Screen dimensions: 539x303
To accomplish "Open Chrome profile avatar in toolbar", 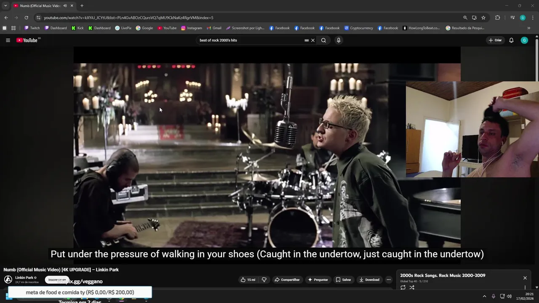I will pyautogui.click(x=523, y=18).
